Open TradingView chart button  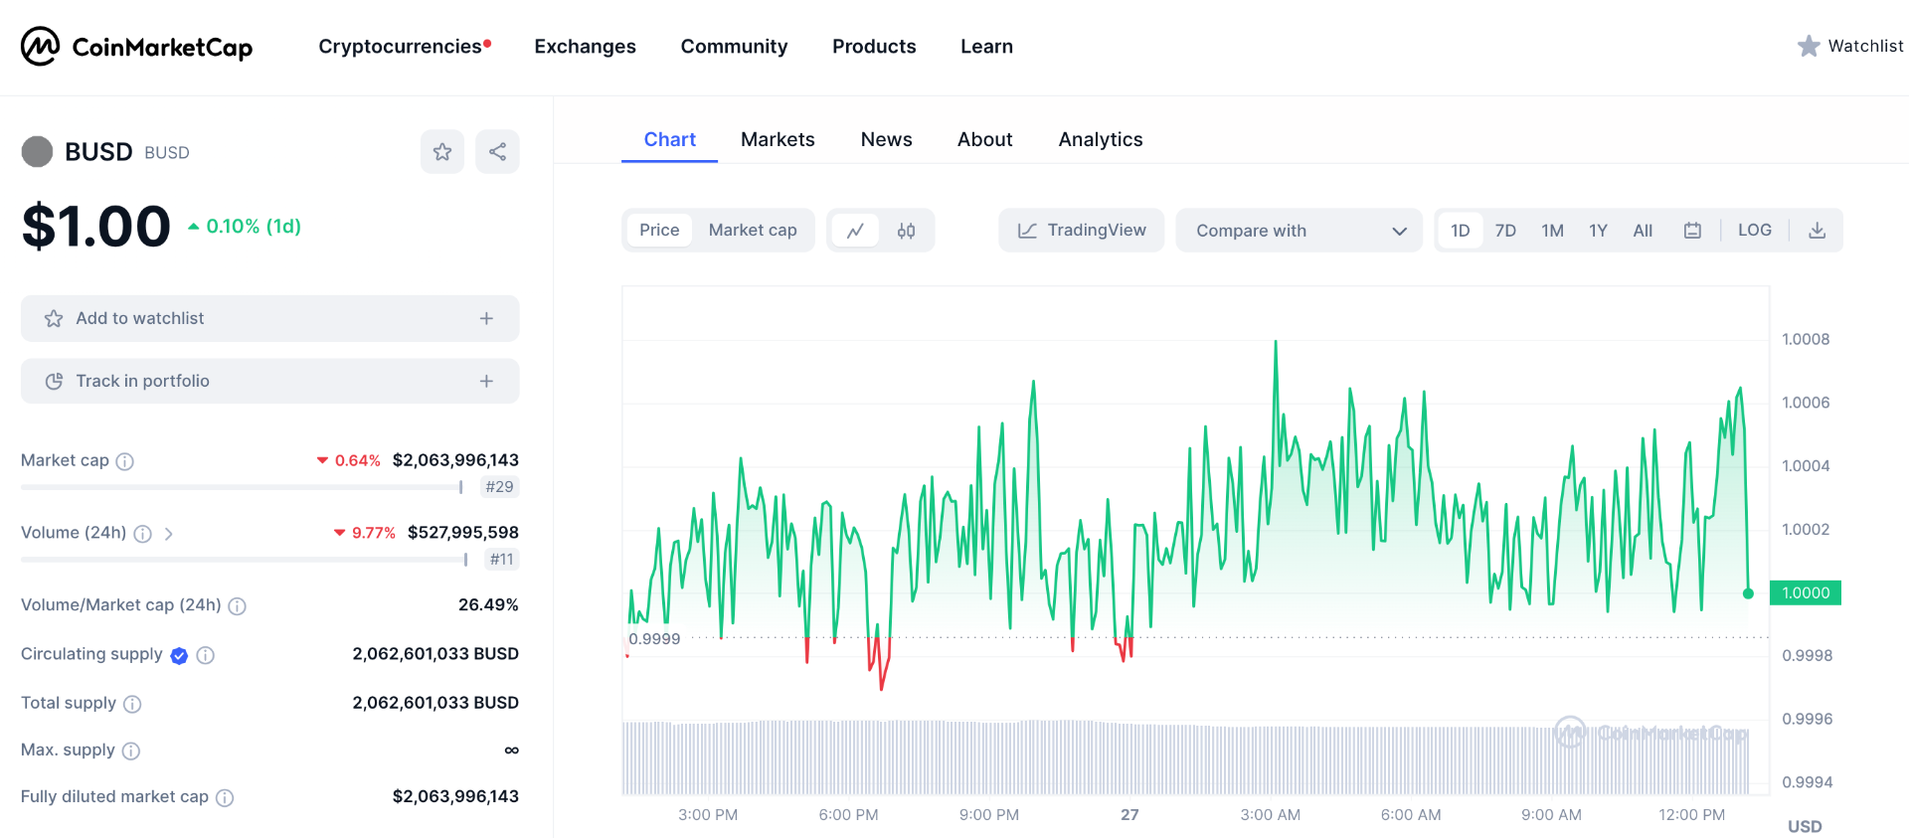1081,231
